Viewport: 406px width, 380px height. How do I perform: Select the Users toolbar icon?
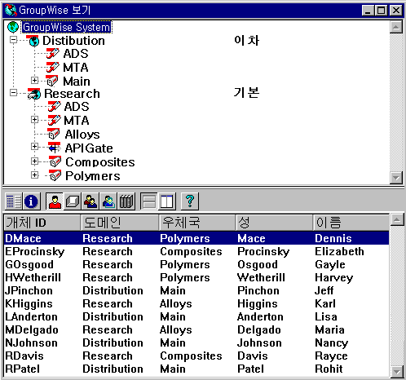tap(55, 201)
